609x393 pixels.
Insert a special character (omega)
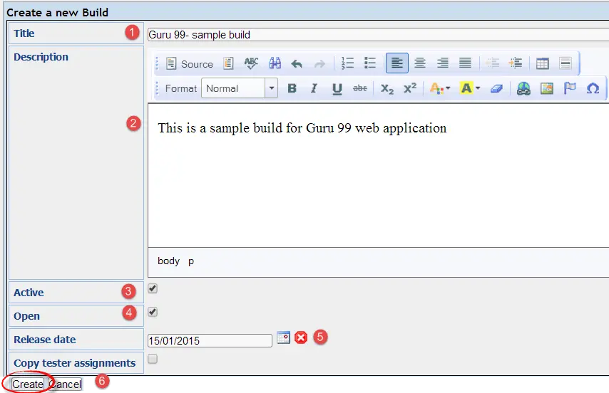pos(593,89)
